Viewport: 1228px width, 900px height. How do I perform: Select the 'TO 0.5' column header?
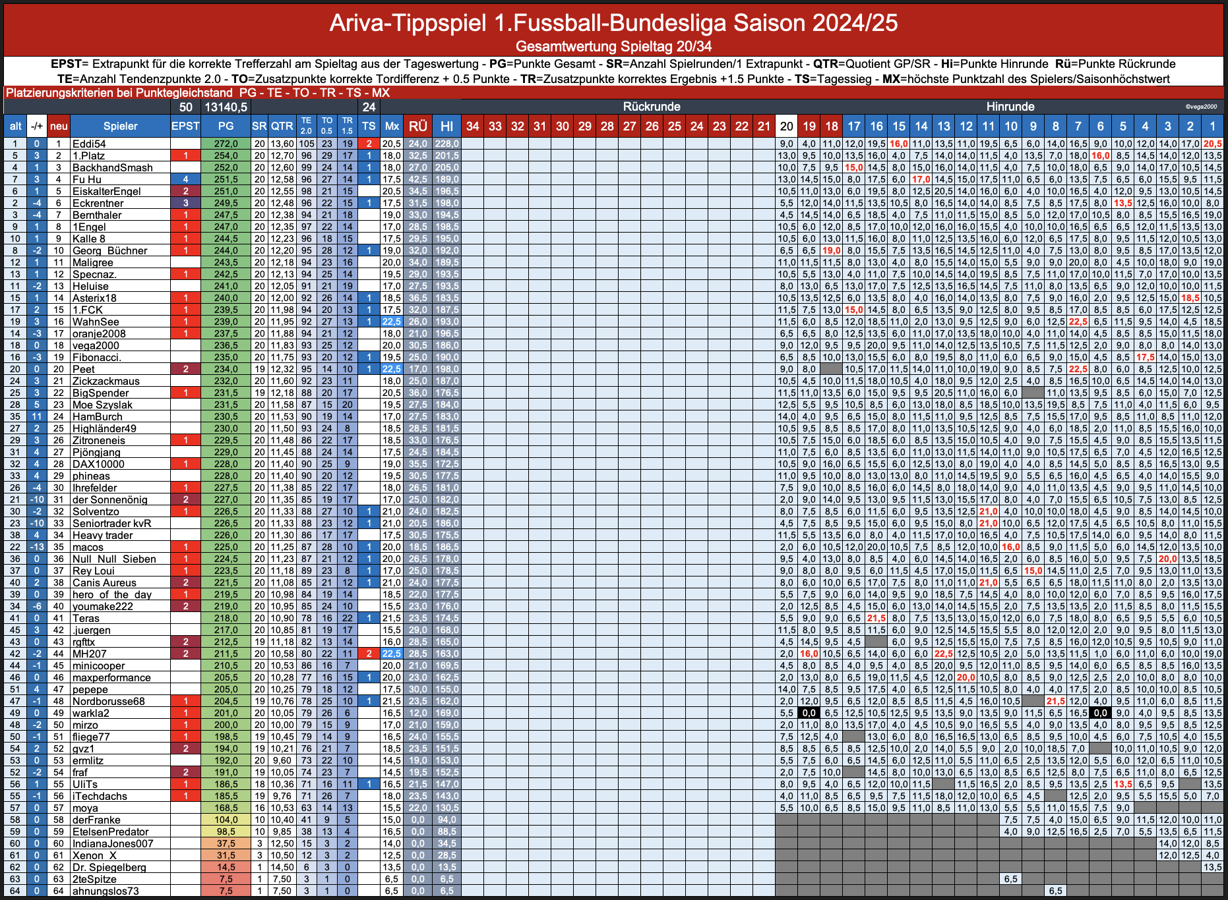(x=327, y=126)
